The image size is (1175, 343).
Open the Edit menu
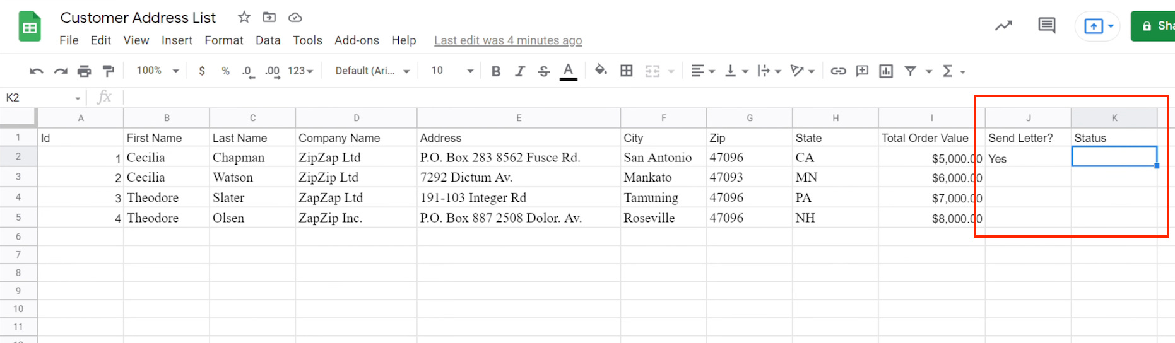(101, 40)
